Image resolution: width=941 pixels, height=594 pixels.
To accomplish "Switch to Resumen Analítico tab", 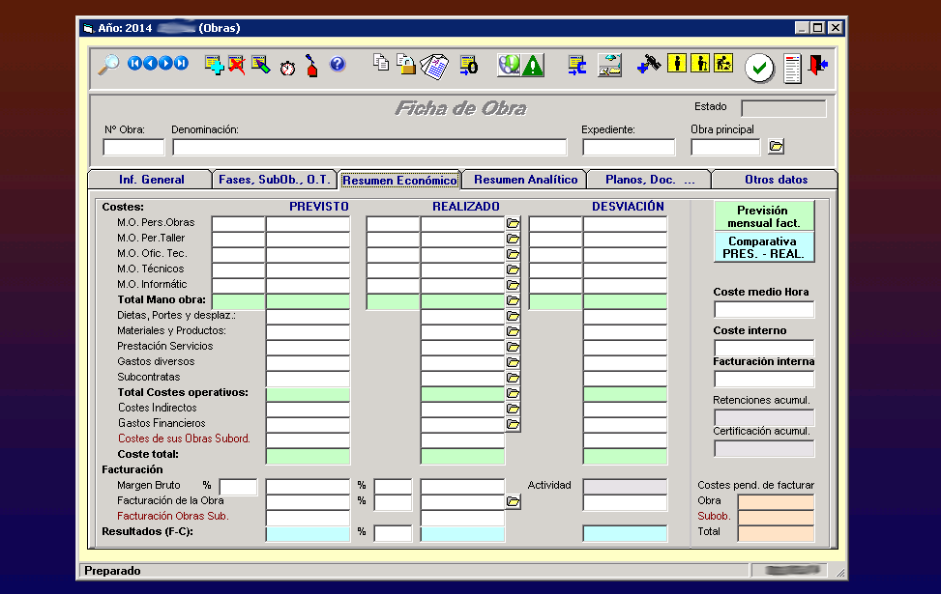I will [x=525, y=180].
